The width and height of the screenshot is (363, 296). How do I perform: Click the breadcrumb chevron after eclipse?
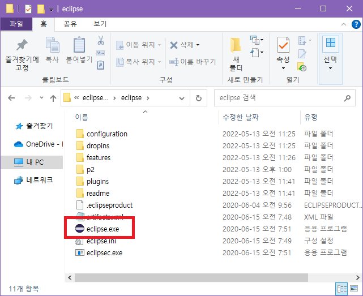tap(148, 98)
